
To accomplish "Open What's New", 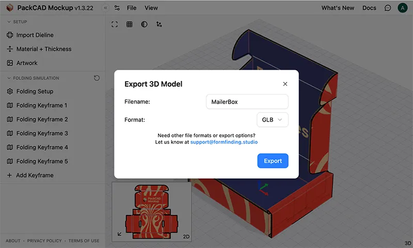I will click(x=338, y=8).
